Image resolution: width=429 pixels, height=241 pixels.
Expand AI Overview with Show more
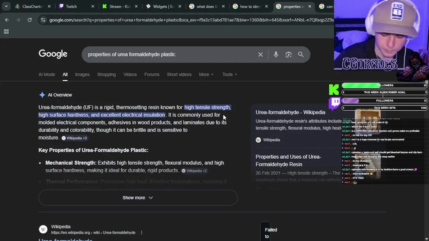[x=138, y=197]
